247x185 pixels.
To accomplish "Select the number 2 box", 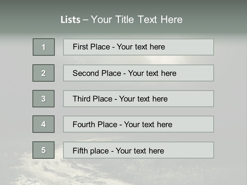I will pos(43,73).
